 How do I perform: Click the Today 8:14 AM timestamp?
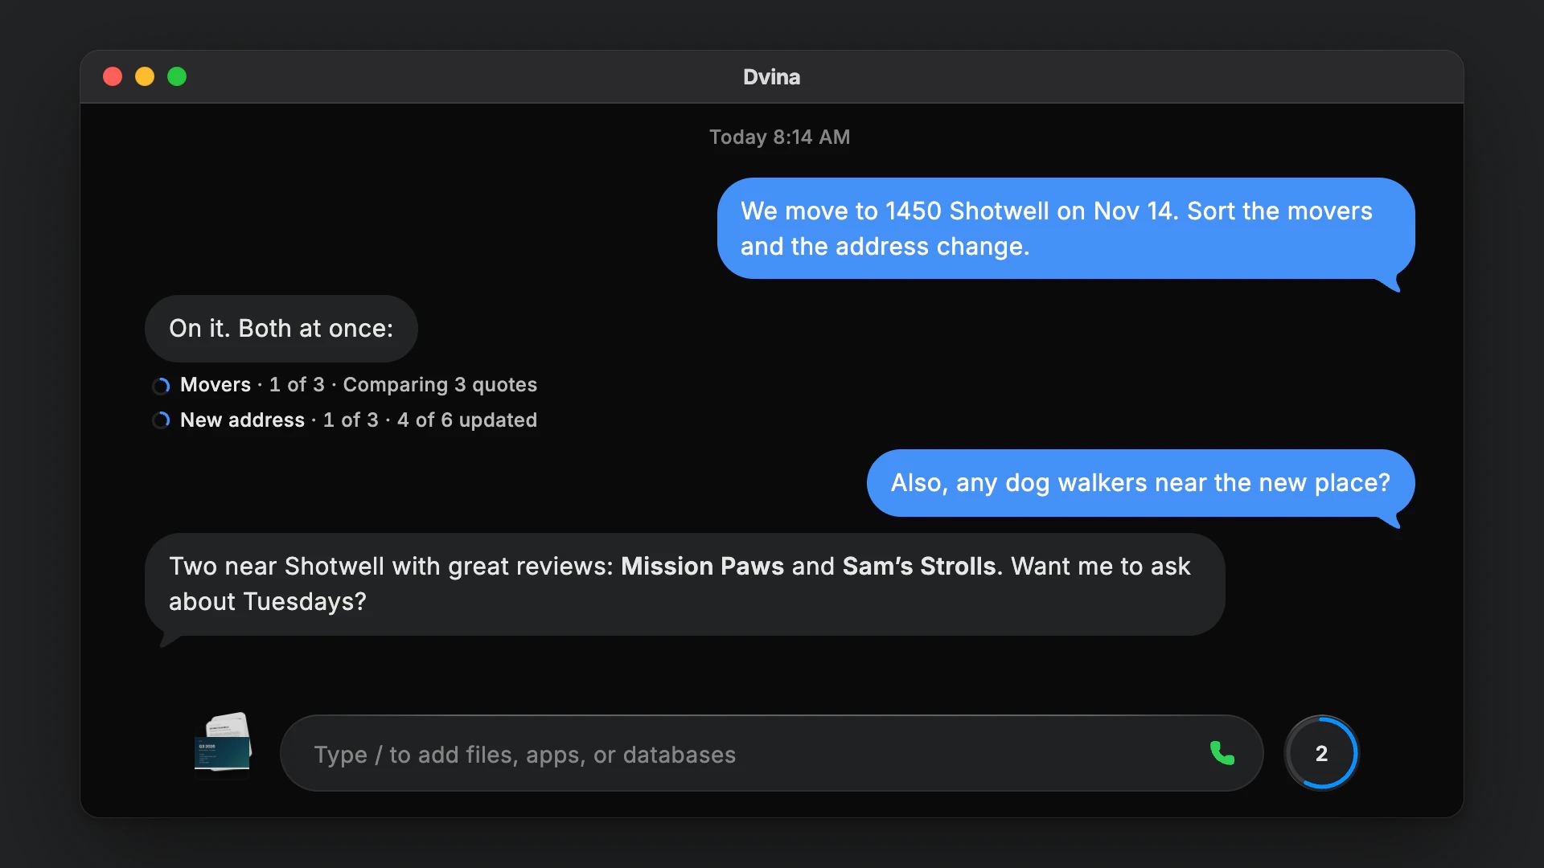[779, 137]
